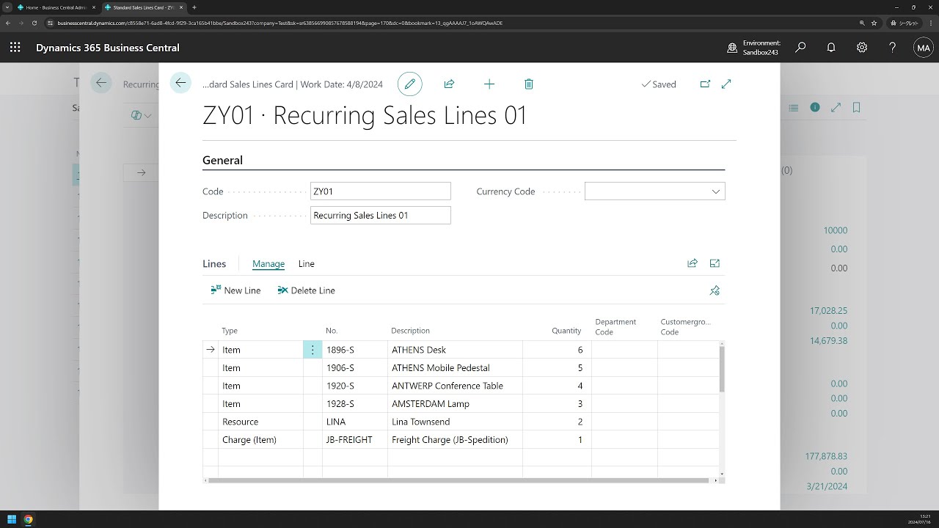The image size is (939, 528).
Task: Select the Line tab in Lines
Action: point(306,264)
